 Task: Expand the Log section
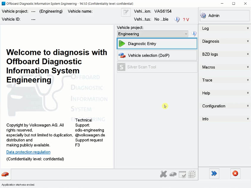point(225,28)
